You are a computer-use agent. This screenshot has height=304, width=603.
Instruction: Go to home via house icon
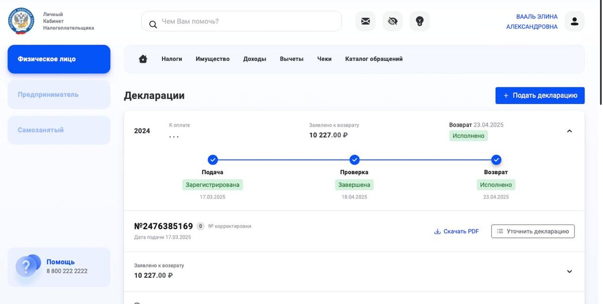click(143, 59)
